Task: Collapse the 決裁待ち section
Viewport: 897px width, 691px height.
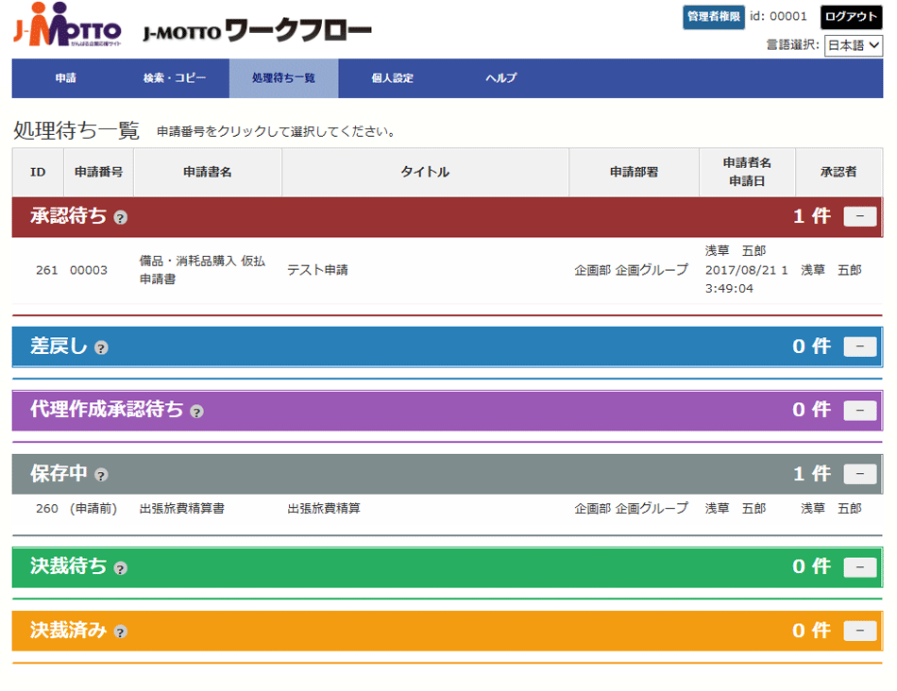Action: point(859,566)
